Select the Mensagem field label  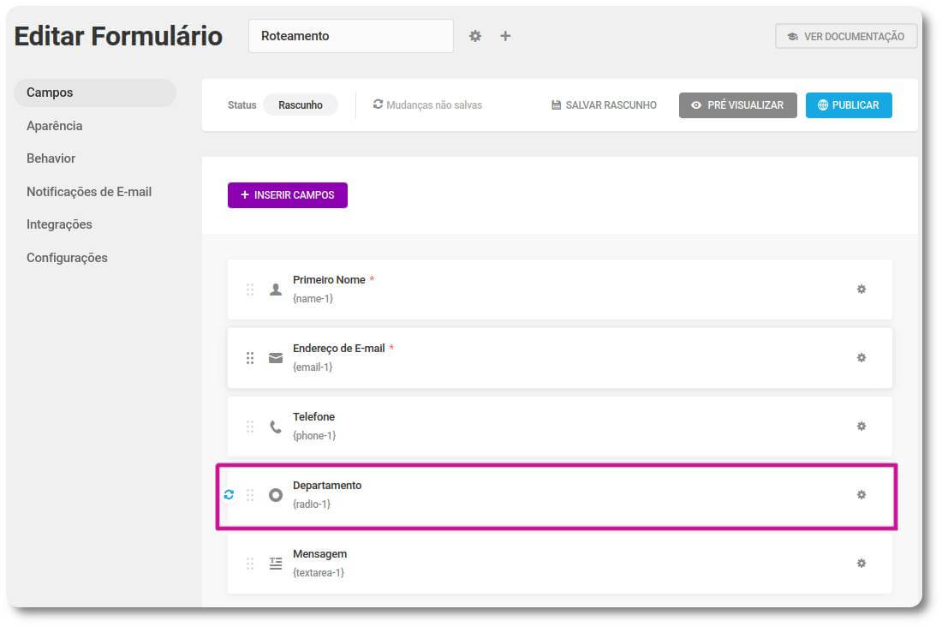click(319, 554)
